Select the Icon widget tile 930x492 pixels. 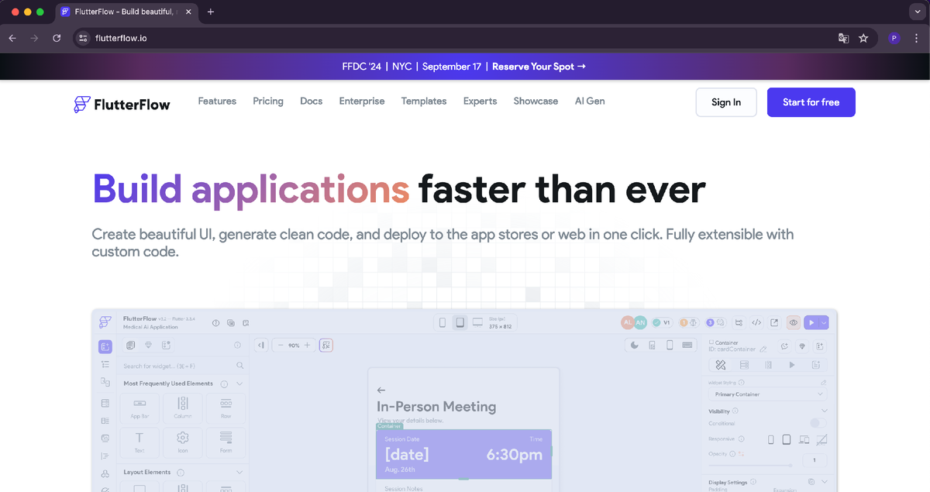point(183,442)
